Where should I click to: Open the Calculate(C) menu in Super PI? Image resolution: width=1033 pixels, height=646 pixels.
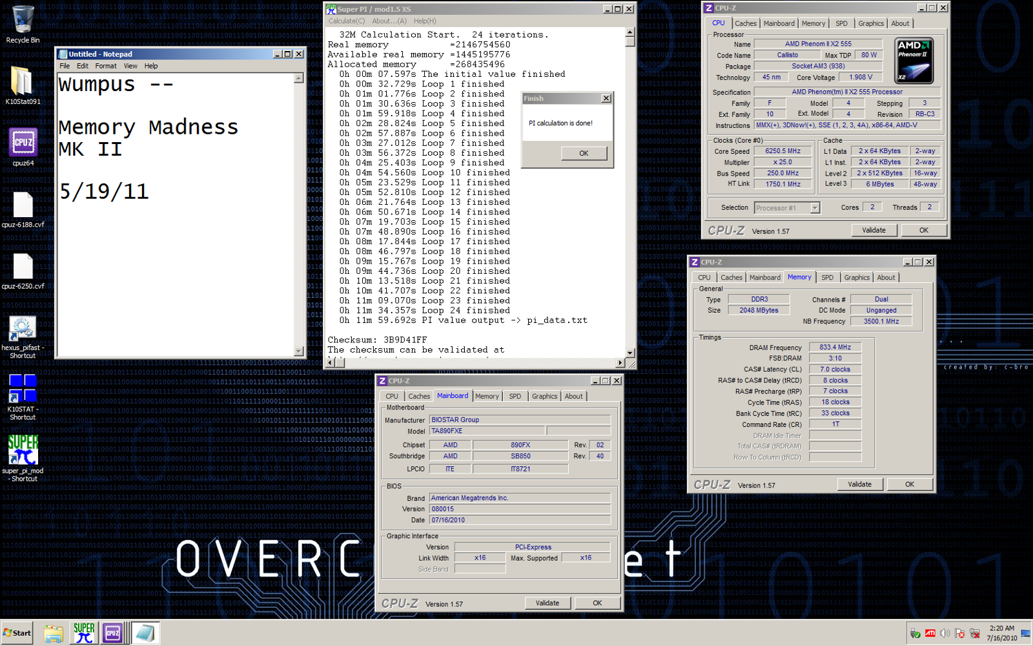(x=347, y=21)
